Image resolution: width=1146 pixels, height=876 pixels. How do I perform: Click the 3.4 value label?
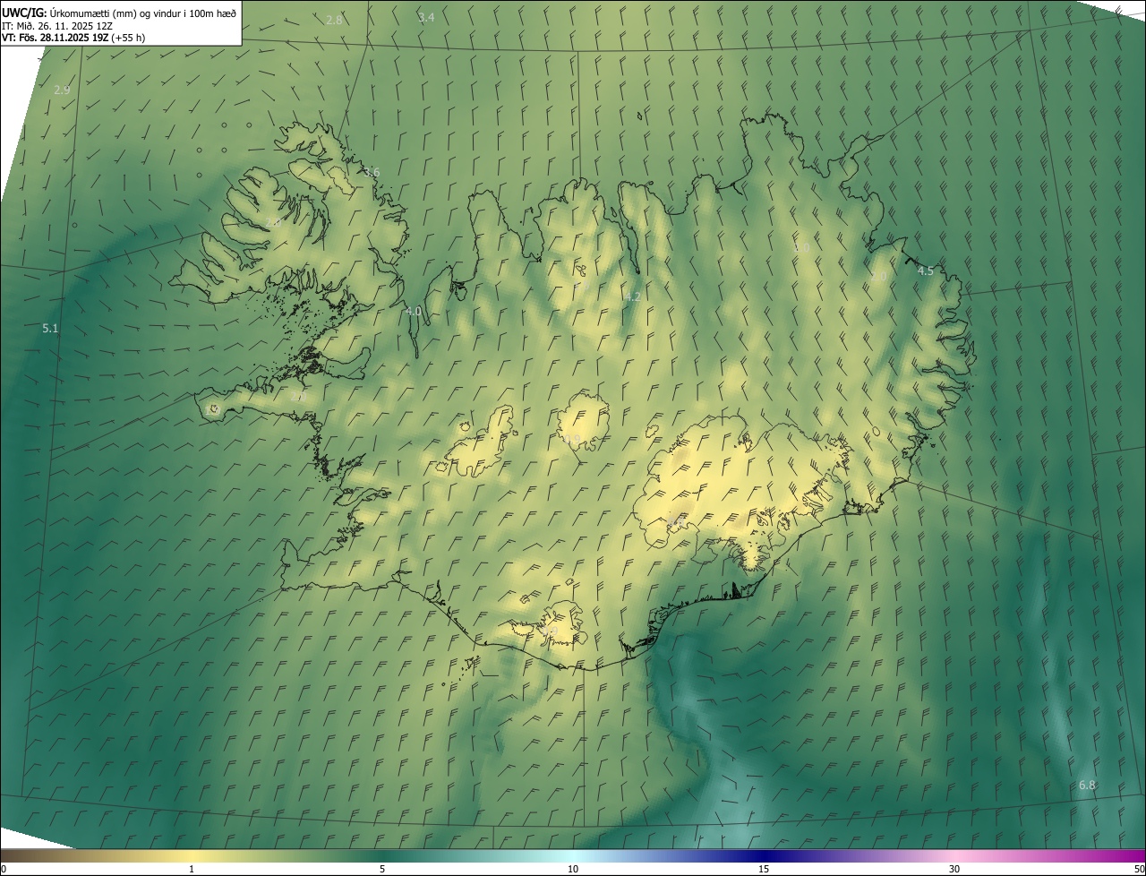click(426, 18)
